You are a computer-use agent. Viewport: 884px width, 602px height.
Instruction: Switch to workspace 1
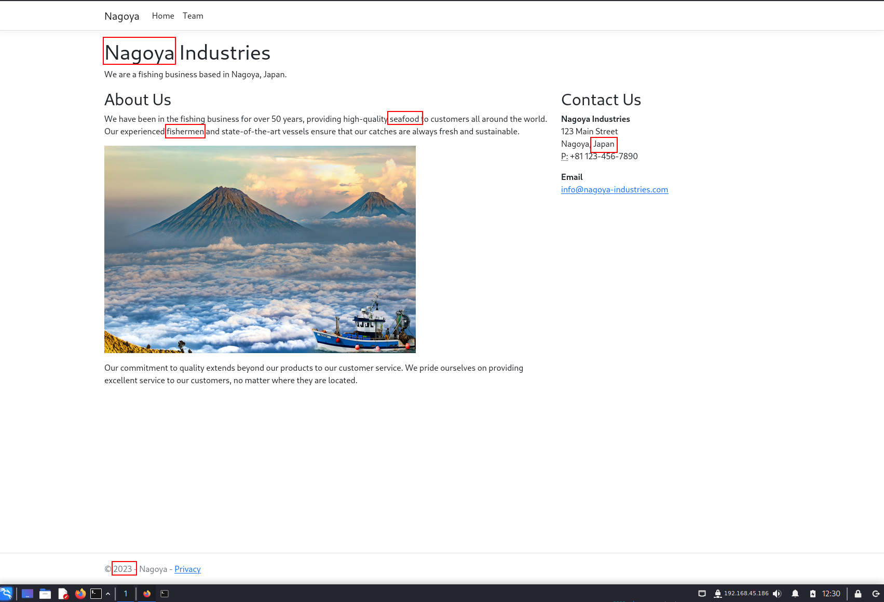[125, 594]
